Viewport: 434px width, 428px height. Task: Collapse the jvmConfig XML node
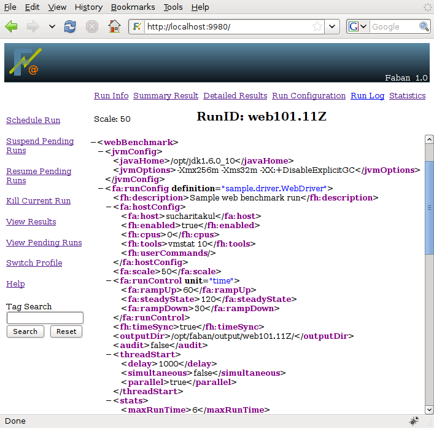tap(101, 151)
